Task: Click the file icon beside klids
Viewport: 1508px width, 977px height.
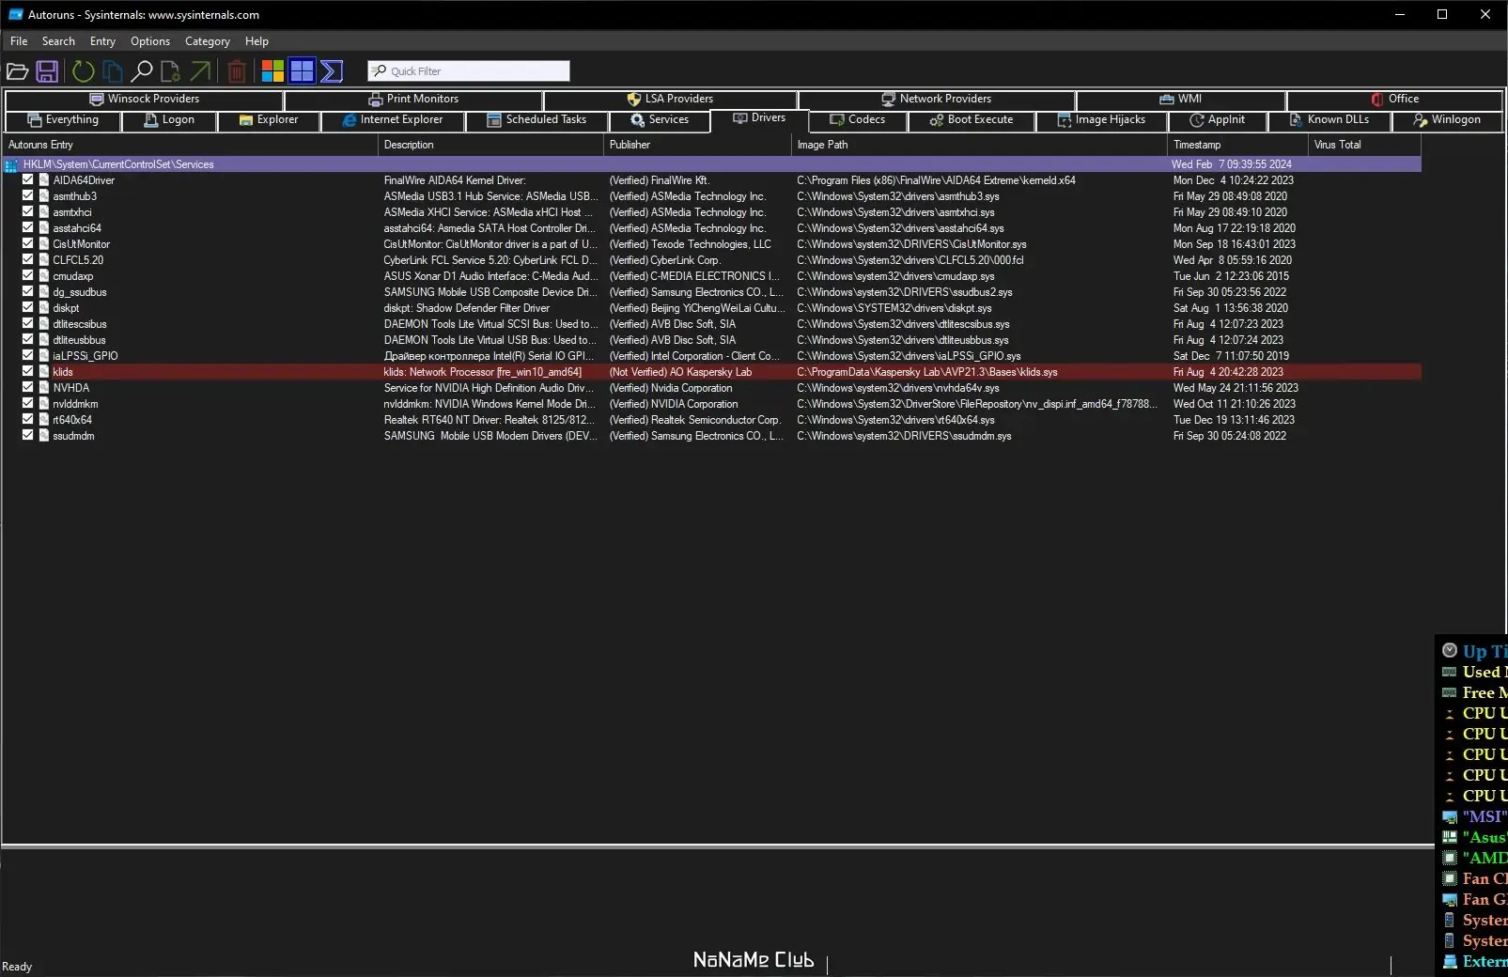Action: tap(43, 372)
